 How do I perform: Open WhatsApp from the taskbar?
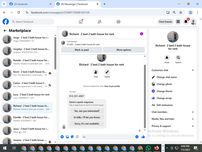click(x=148, y=148)
